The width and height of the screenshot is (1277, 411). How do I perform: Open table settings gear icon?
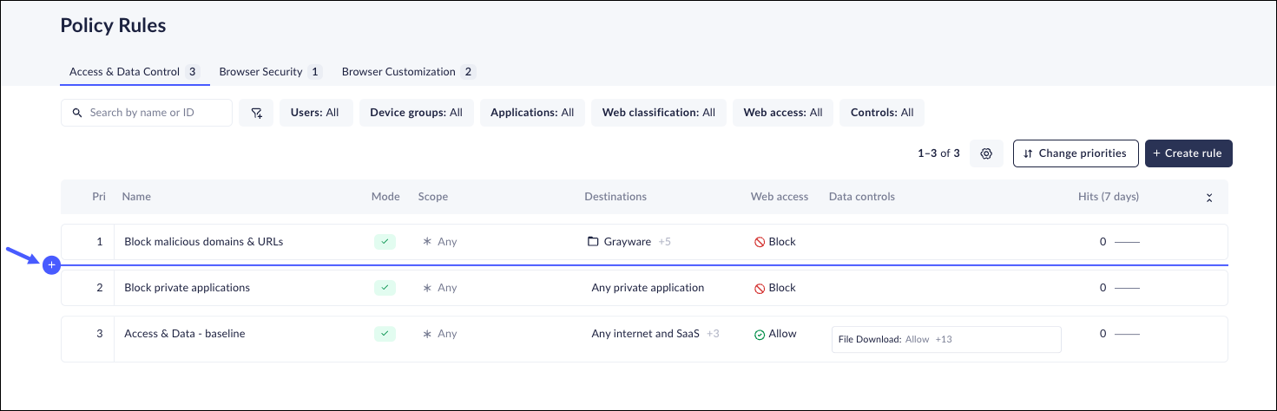coord(986,153)
